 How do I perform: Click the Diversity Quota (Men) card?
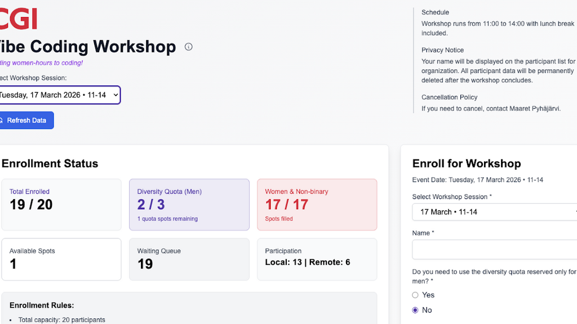click(x=189, y=204)
